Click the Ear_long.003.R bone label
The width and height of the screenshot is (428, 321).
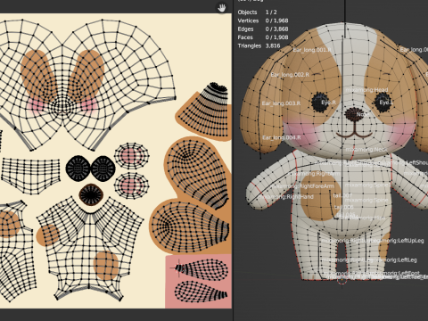(x=281, y=103)
